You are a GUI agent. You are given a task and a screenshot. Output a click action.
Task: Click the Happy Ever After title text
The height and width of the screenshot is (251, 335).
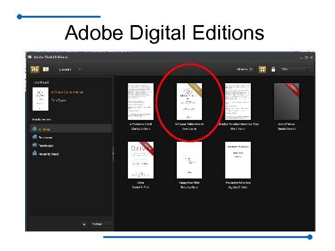pyautogui.click(x=189, y=183)
